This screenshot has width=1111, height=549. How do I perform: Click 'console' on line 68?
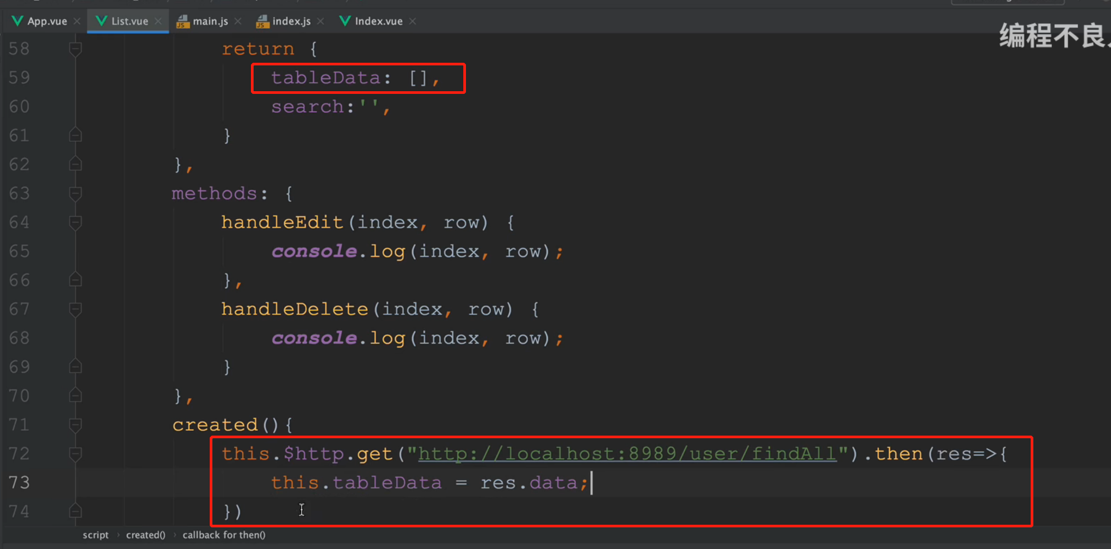point(314,338)
